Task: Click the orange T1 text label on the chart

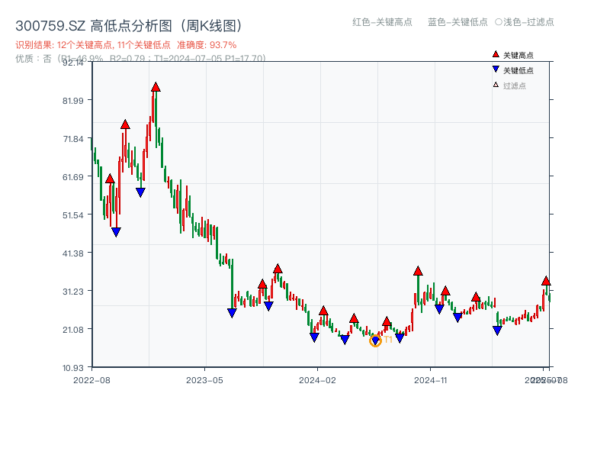Action: (387, 338)
